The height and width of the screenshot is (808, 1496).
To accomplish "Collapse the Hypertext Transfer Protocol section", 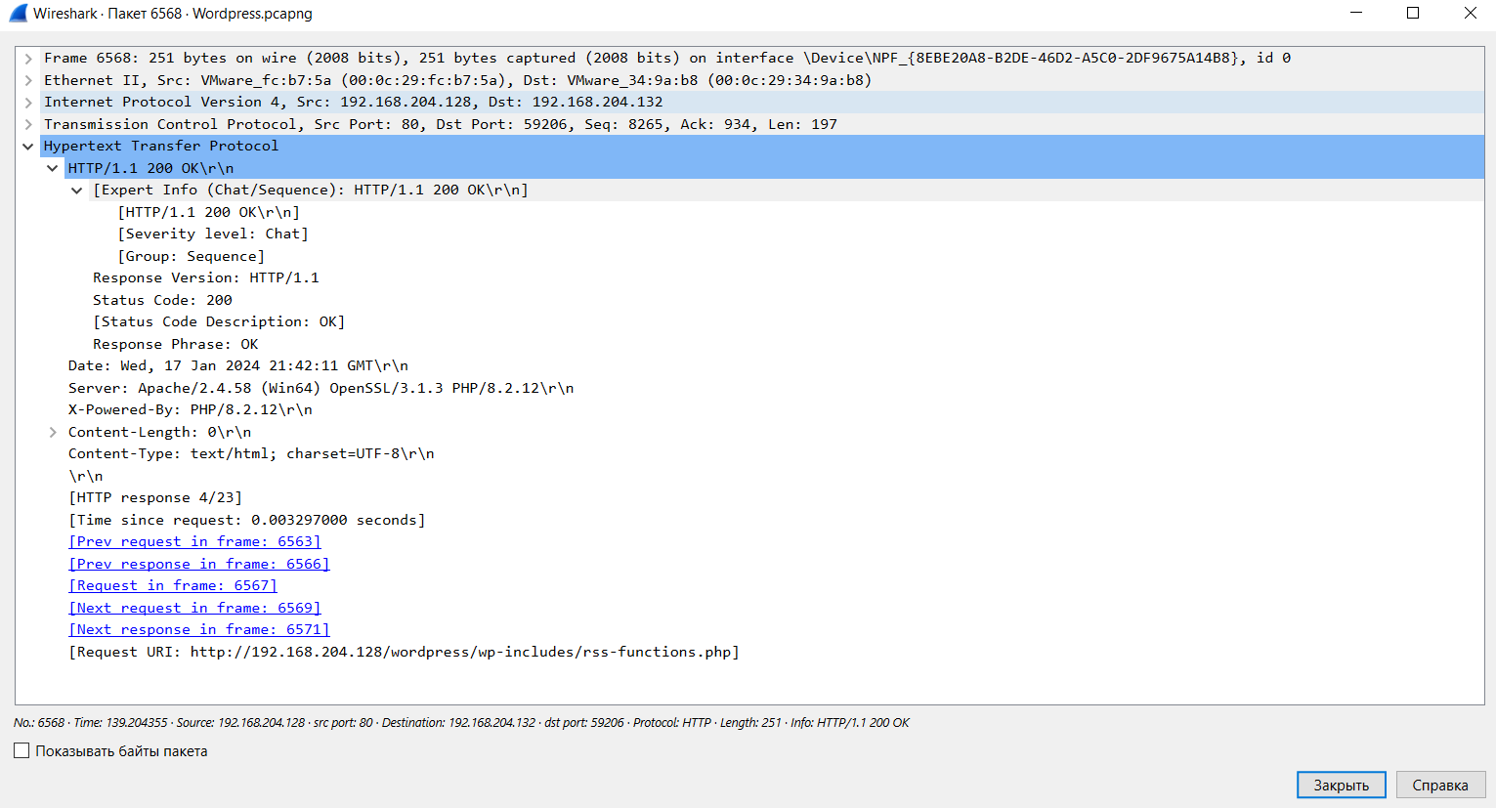I will [x=28, y=146].
